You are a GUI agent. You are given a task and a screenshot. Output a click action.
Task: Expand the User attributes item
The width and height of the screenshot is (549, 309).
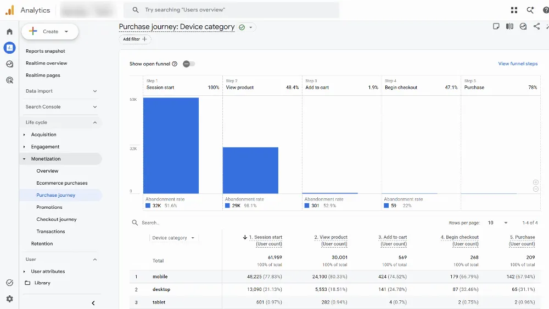pos(24,271)
